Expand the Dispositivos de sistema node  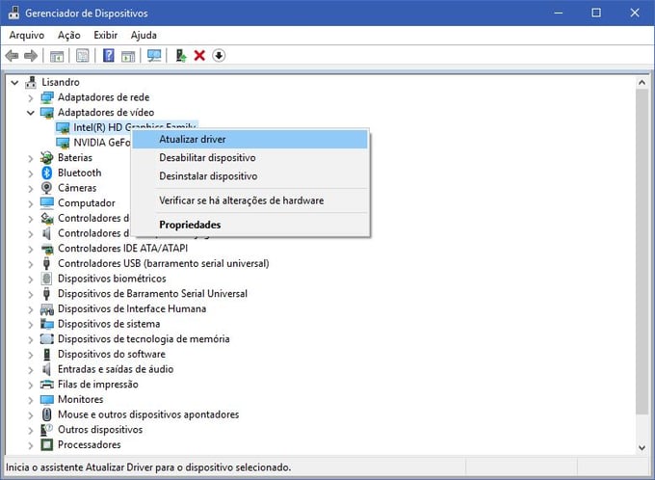(31, 325)
